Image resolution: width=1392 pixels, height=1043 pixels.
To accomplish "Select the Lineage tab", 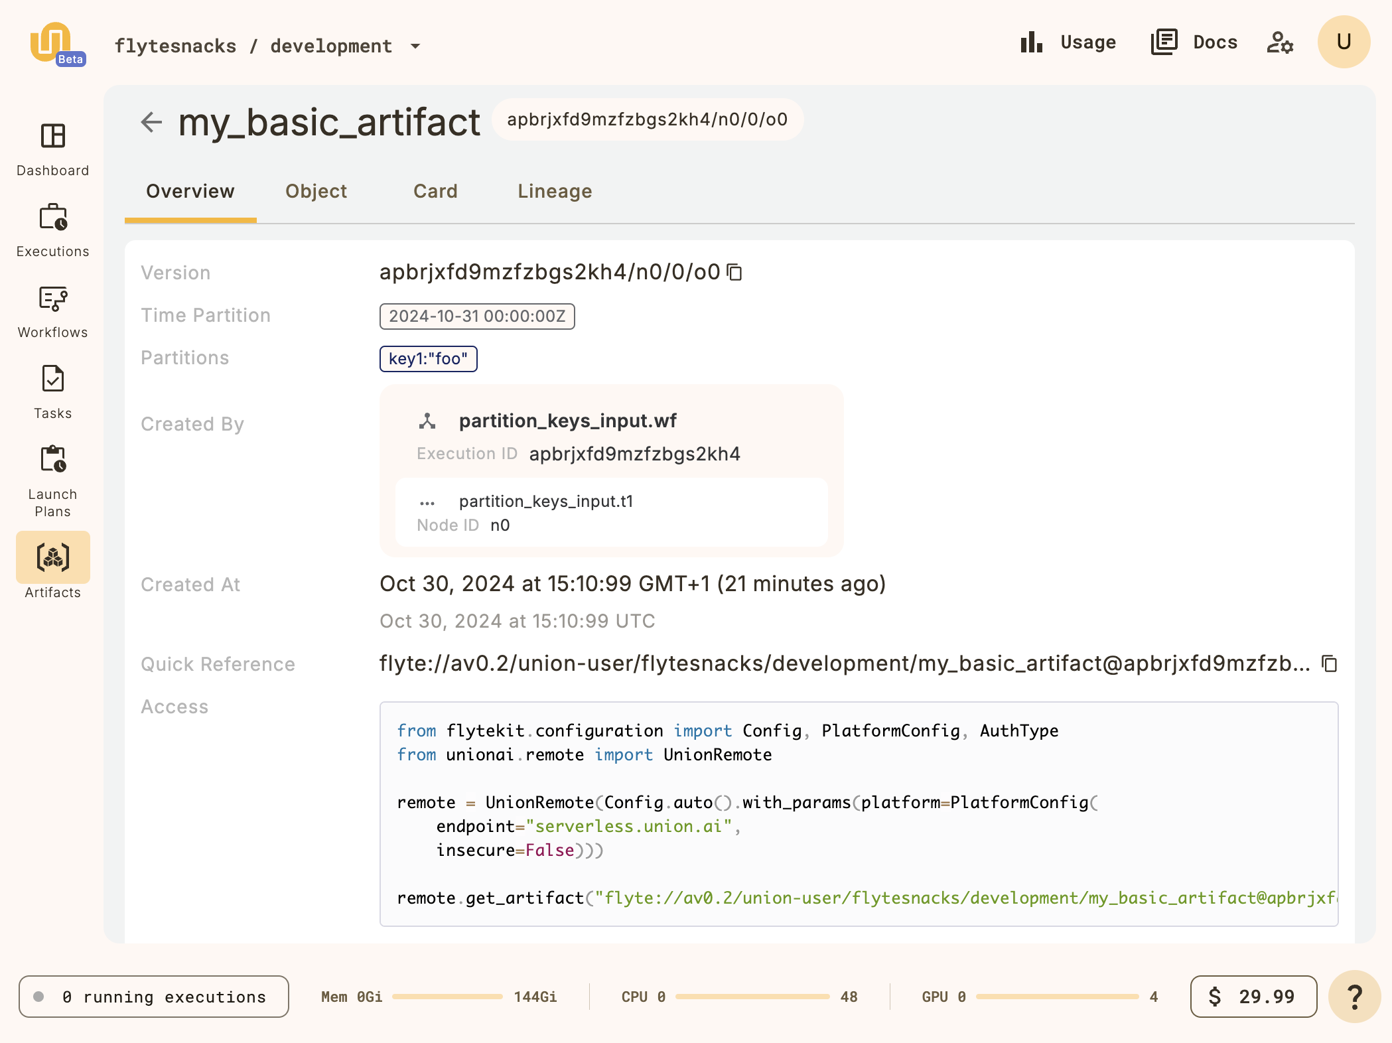I will (x=554, y=190).
